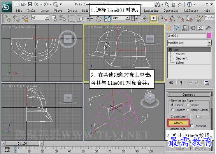Click the Create Line button

[x=178, y=117]
